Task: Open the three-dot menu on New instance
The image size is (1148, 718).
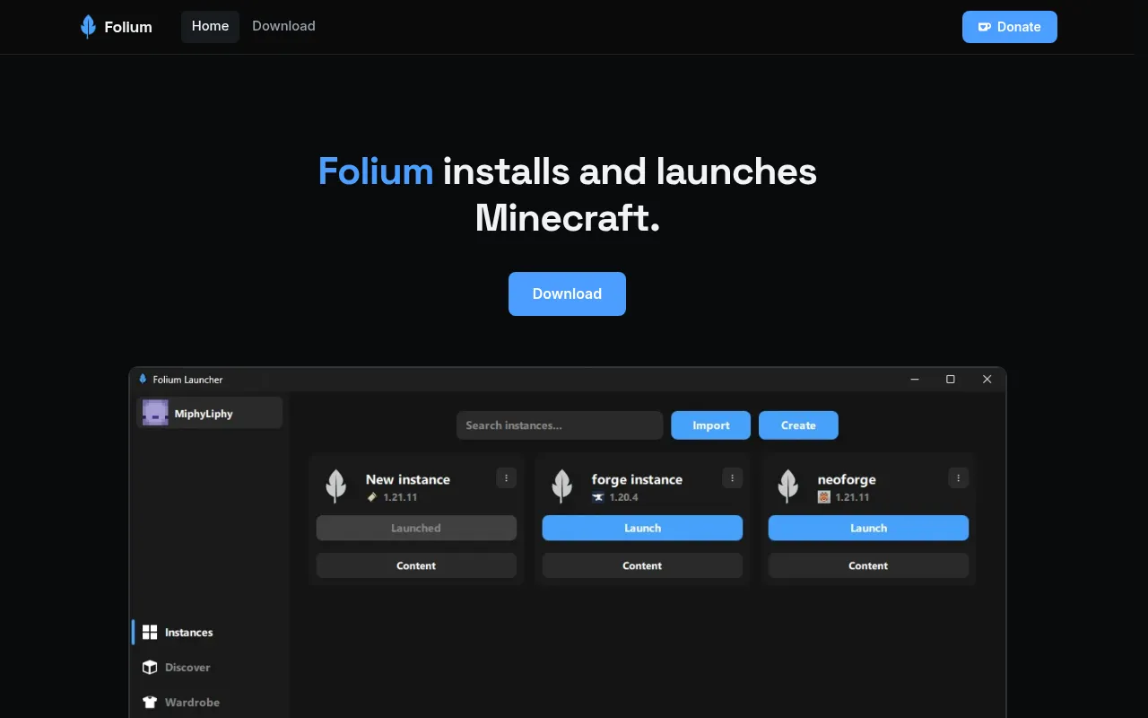Action: [x=507, y=478]
